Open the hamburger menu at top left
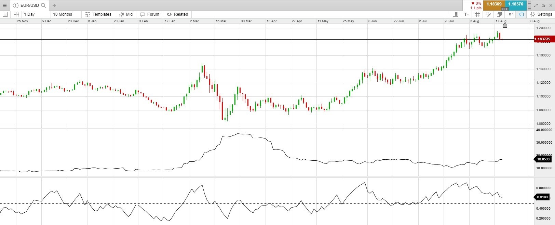The height and width of the screenshot is (225, 555). click(x=4, y=5)
